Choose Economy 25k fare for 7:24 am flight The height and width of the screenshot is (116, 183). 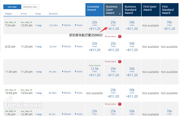pos(95,25)
